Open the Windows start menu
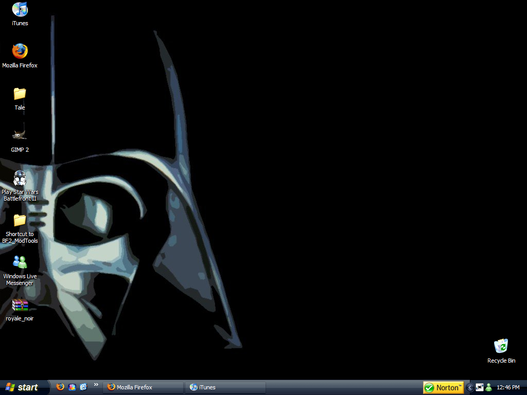527x395 pixels. [24, 387]
